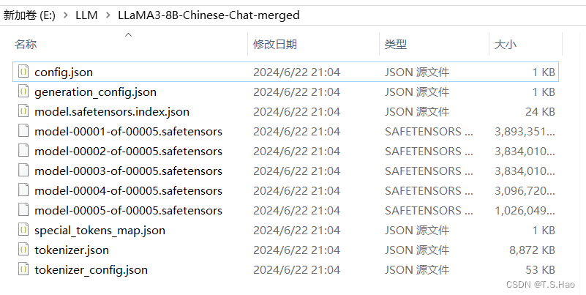Click the model-00001-of-00005.safetensors file icon
This screenshot has height=295, width=586.
tap(23, 131)
